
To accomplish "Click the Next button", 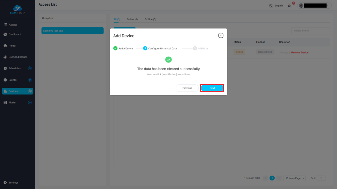I will (x=212, y=88).
